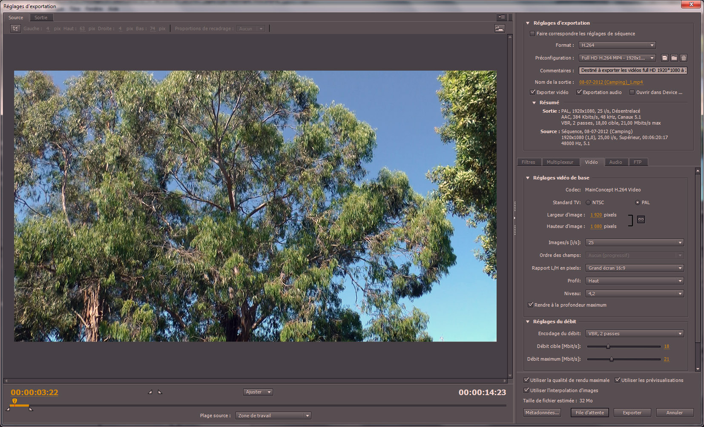Activate the crop tool in Source panel
The height and width of the screenshot is (427, 704).
pyautogui.click(x=15, y=28)
